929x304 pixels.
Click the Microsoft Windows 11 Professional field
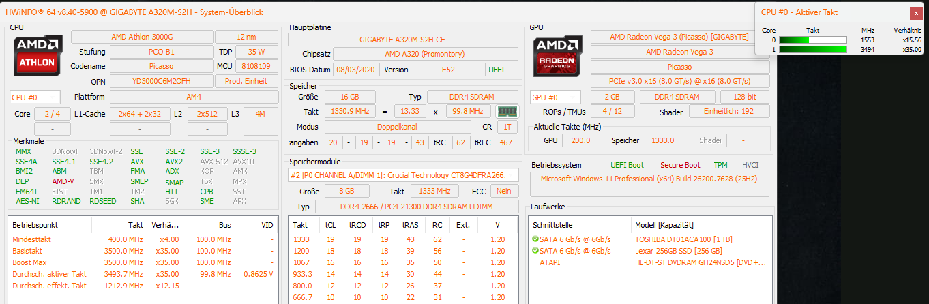click(x=651, y=184)
